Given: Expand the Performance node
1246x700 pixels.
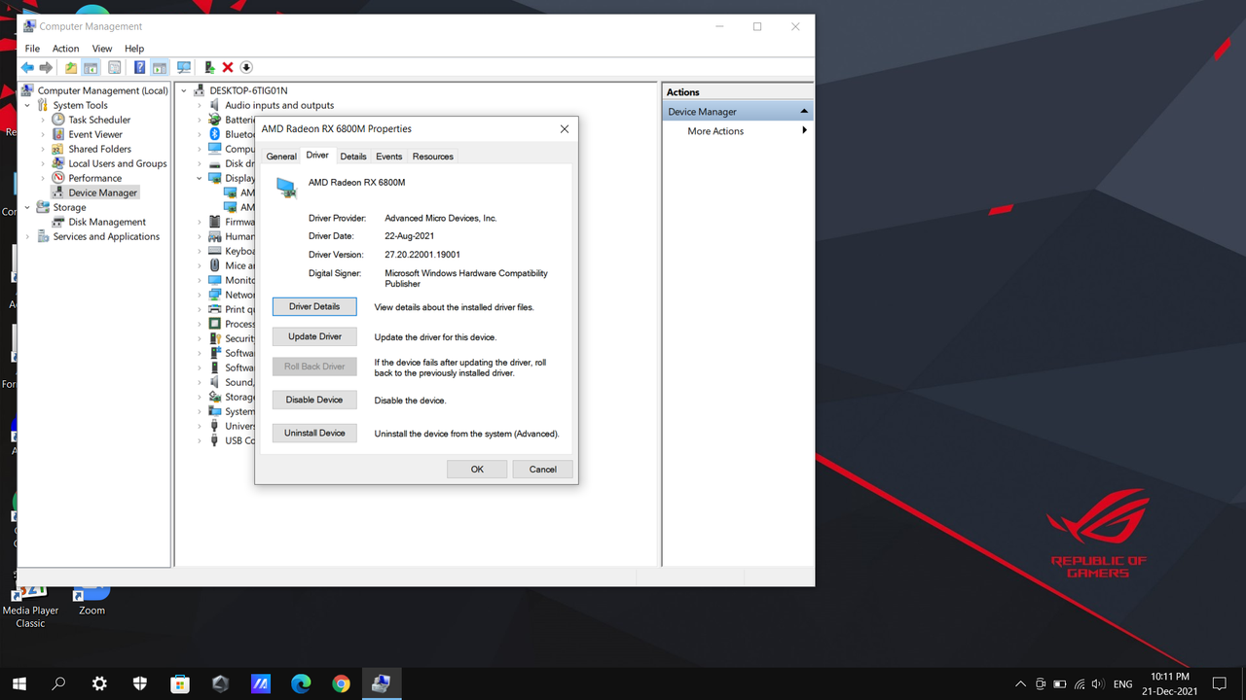Looking at the screenshot, I should click(x=43, y=178).
